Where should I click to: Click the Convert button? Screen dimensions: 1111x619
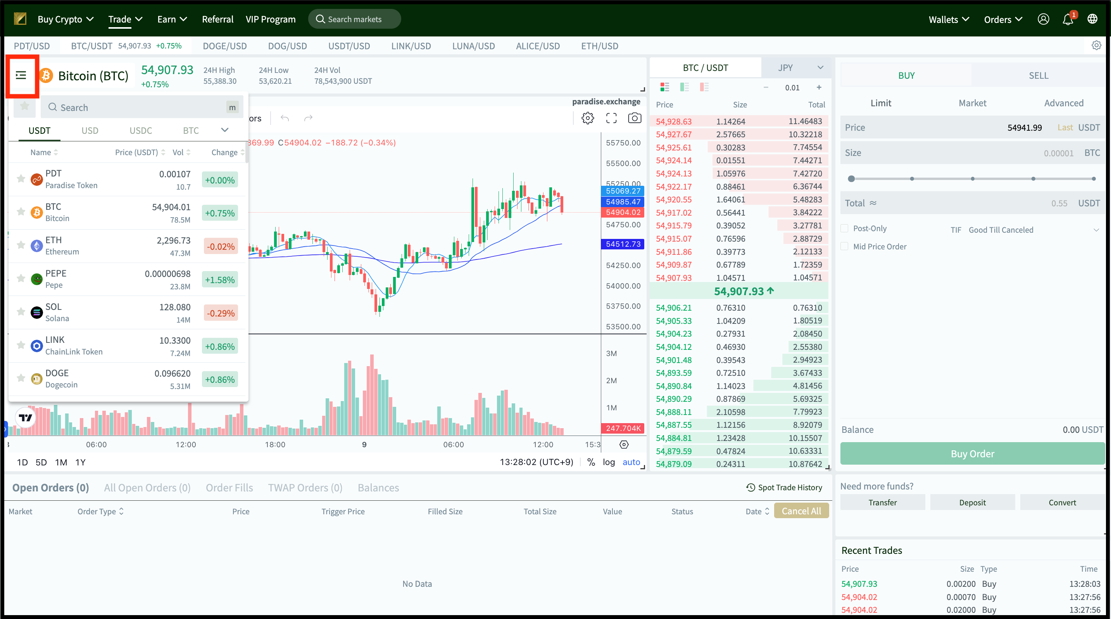(1062, 503)
